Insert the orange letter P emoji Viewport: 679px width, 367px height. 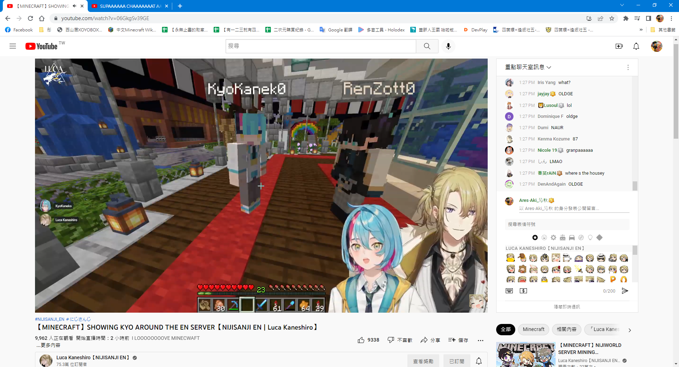click(x=613, y=279)
